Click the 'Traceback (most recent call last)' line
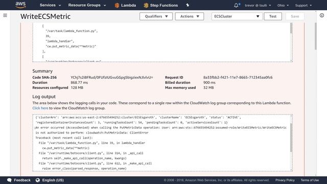This screenshot has height=184, width=327. [x=64, y=138]
